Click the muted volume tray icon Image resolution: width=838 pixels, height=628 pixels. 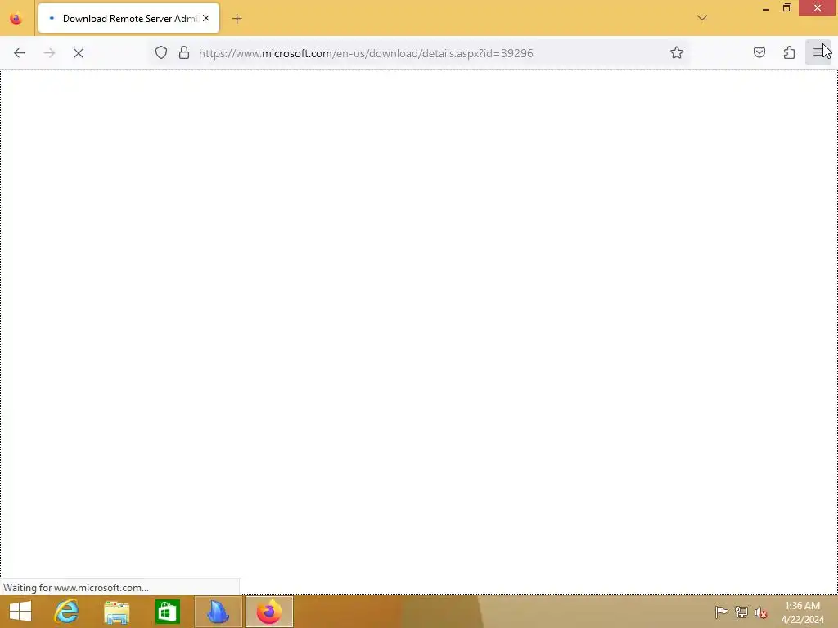tap(761, 612)
